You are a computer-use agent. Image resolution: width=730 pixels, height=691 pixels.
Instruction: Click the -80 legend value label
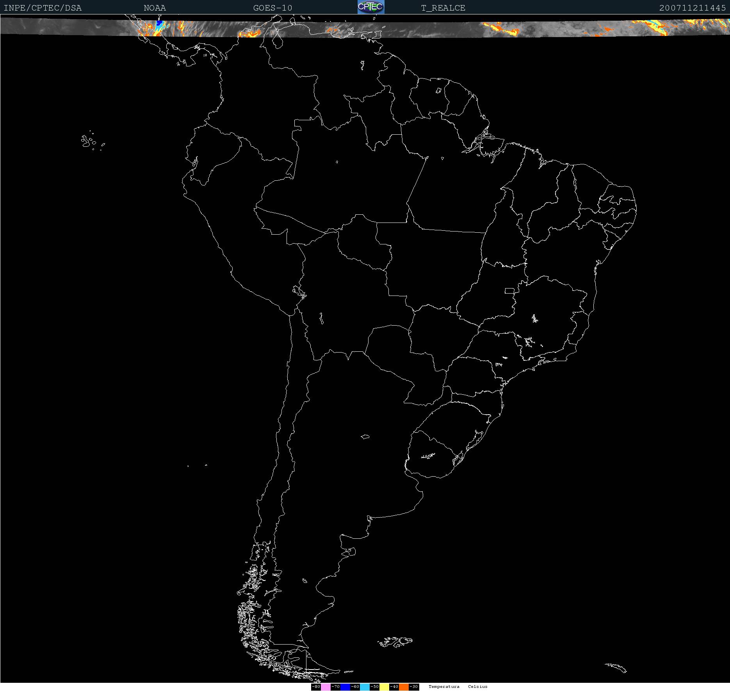[316, 687]
